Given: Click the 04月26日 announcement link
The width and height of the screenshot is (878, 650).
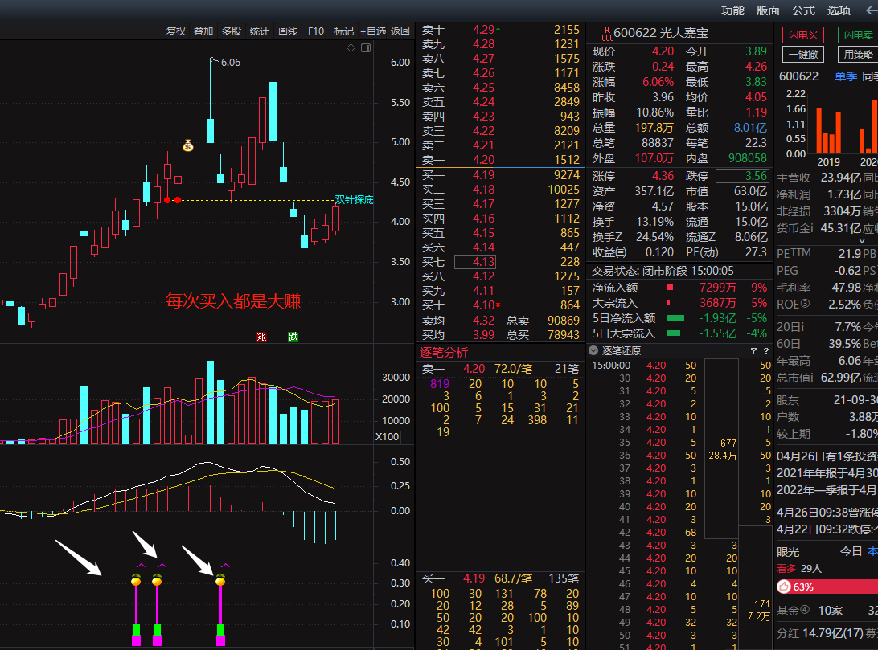Looking at the screenshot, I should point(827,456).
